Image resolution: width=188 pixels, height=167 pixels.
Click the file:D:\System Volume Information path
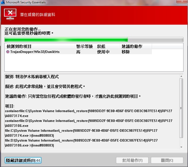pyautogui.click(x=81, y=143)
